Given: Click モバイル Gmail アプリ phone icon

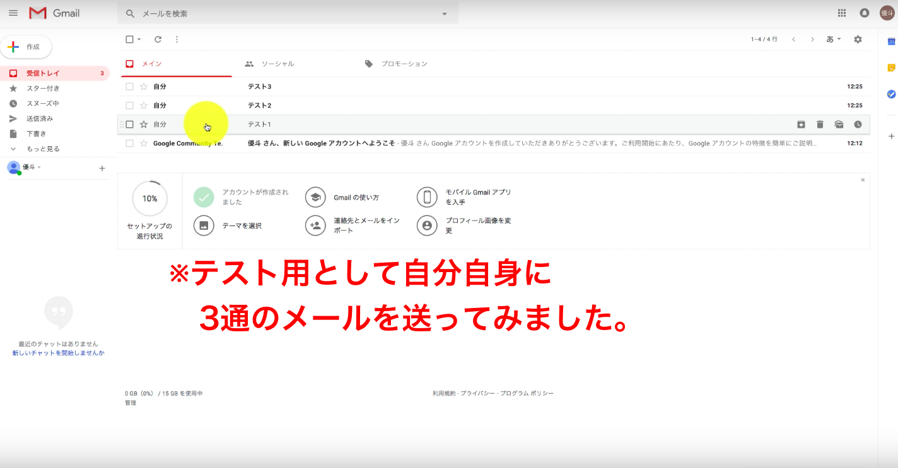Looking at the screenshot, I should click(427, 197).
